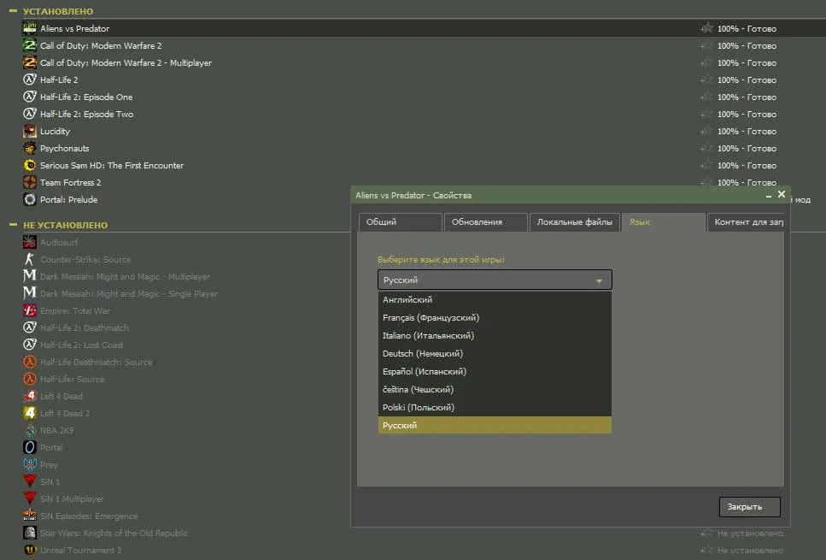Click the Left 4 Dead 2 icon
Image resolution: width=826 pixels, height=560 pixels.
point(30,413)
